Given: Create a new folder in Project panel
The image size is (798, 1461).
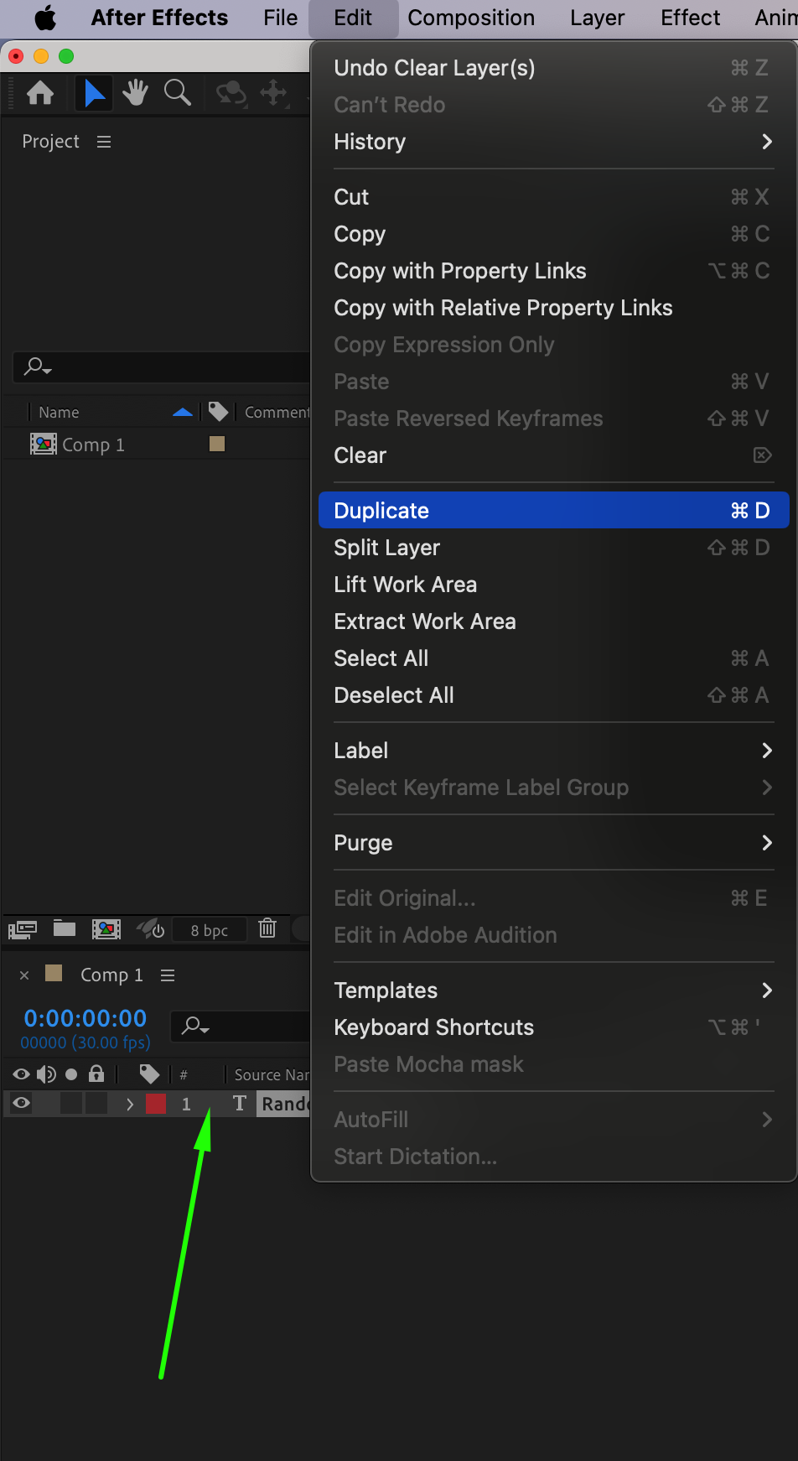Looking at the screenshot, I should tap(65, 928).
